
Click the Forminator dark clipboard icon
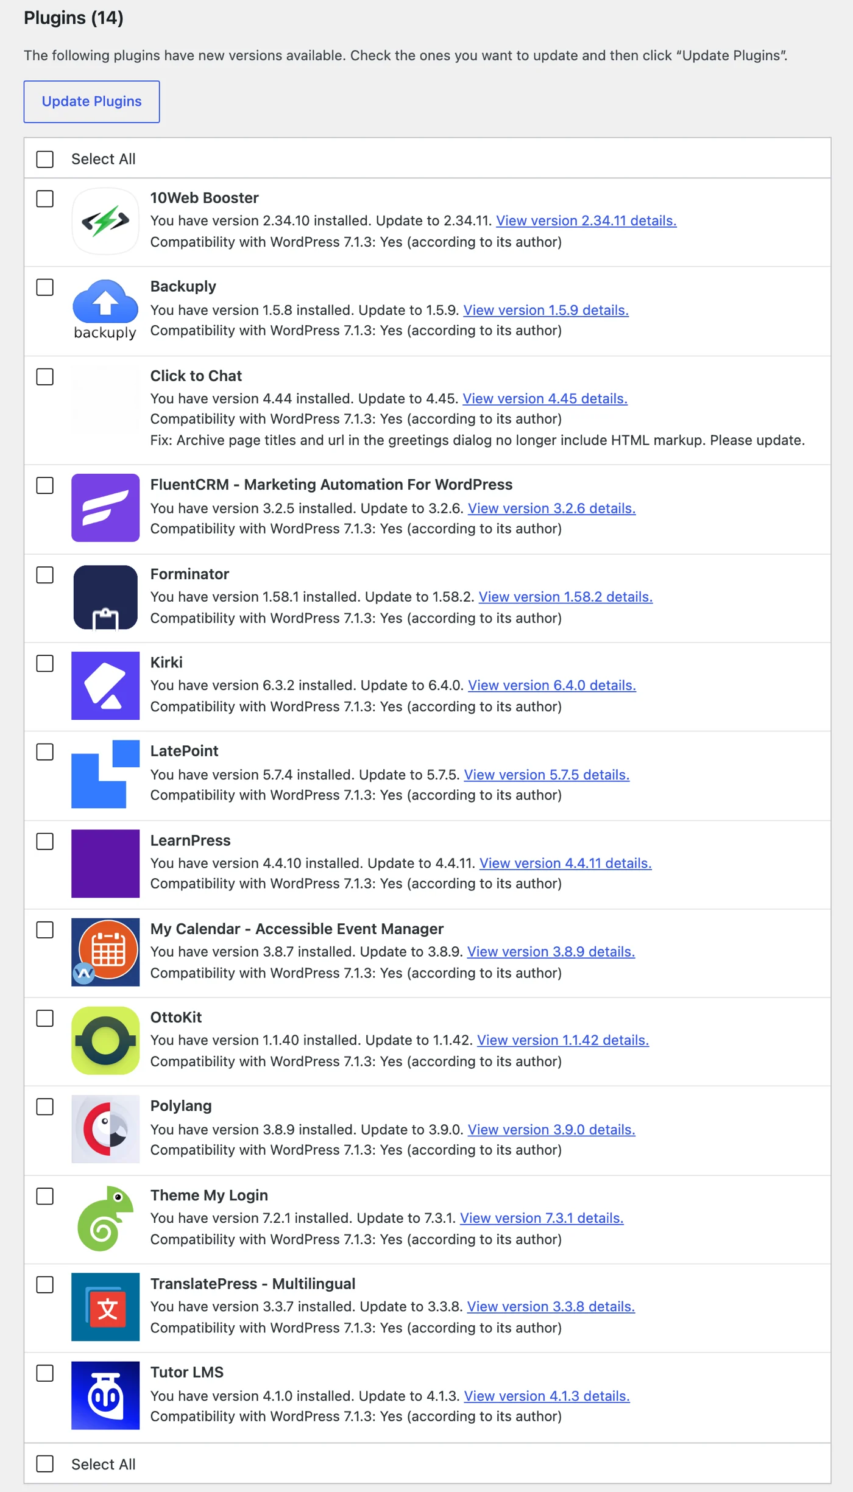(105, 597)
